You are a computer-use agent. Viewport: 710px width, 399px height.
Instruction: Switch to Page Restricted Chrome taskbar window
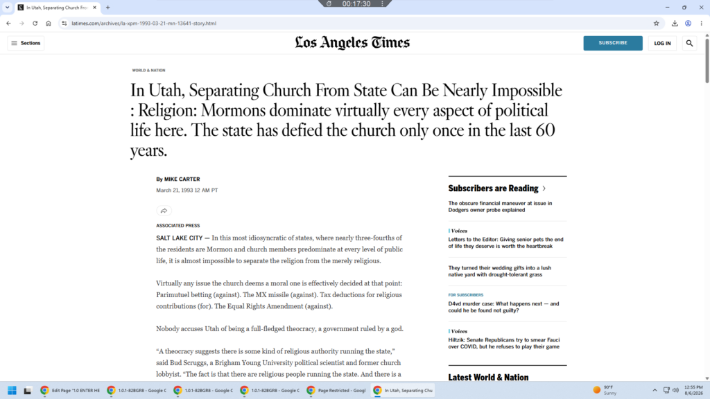click(336, 390)
